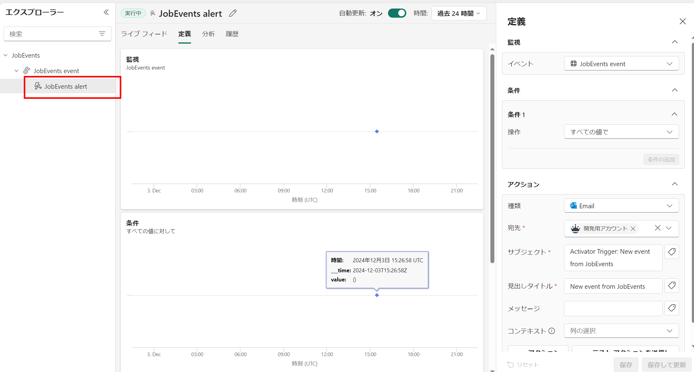
Task: Switch to the 分析 tab
Action: (x=208, y=34)
